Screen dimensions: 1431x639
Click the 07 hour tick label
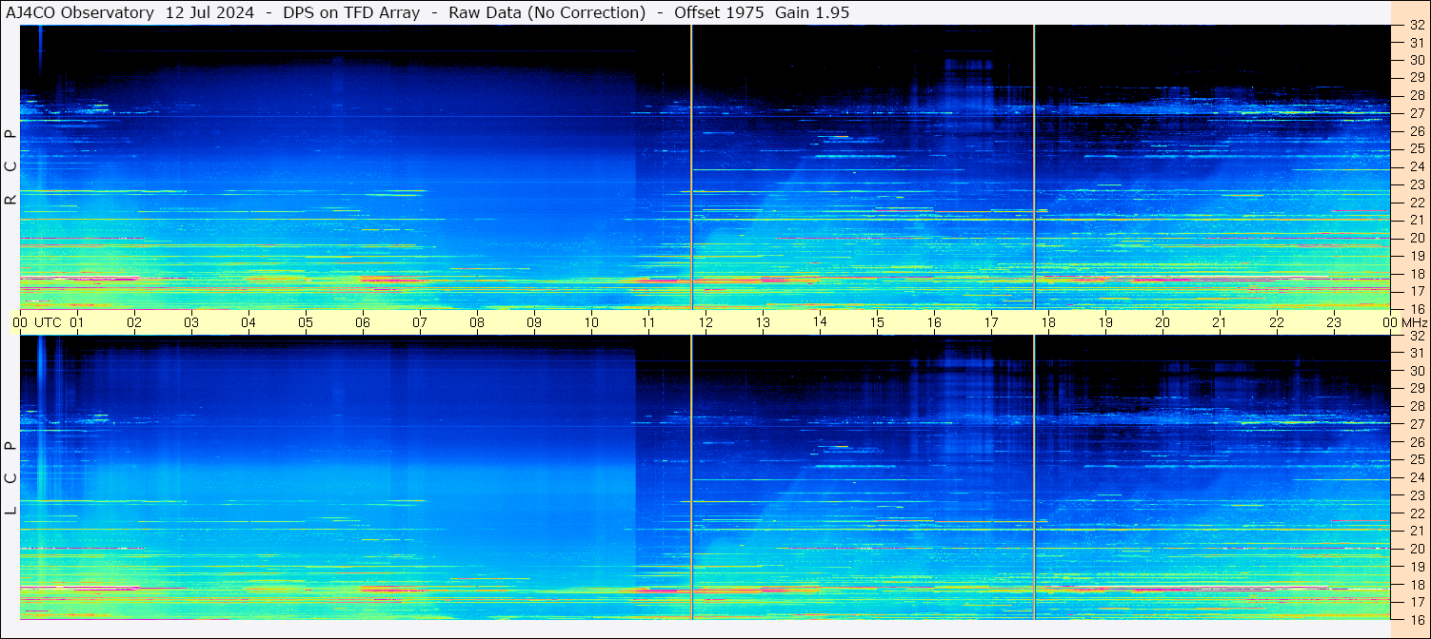(x=420, y=322)
